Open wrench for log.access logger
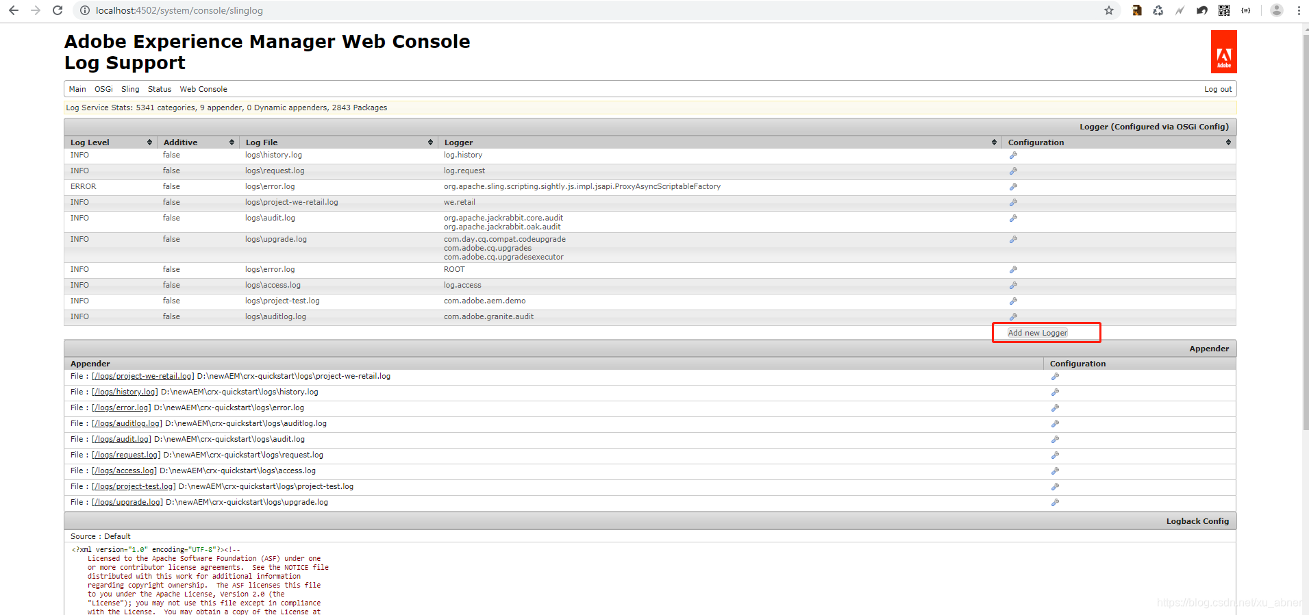Screen dimensions: 1309x615 click(1013, 286)
